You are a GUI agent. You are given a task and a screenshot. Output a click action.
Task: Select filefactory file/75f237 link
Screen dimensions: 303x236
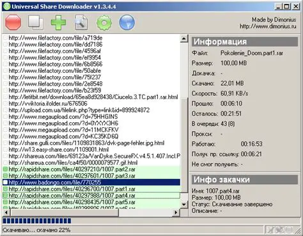pos(54,77)
